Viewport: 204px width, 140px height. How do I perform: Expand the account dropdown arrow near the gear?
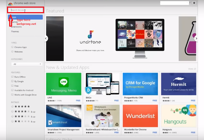(x=190, y=3)
